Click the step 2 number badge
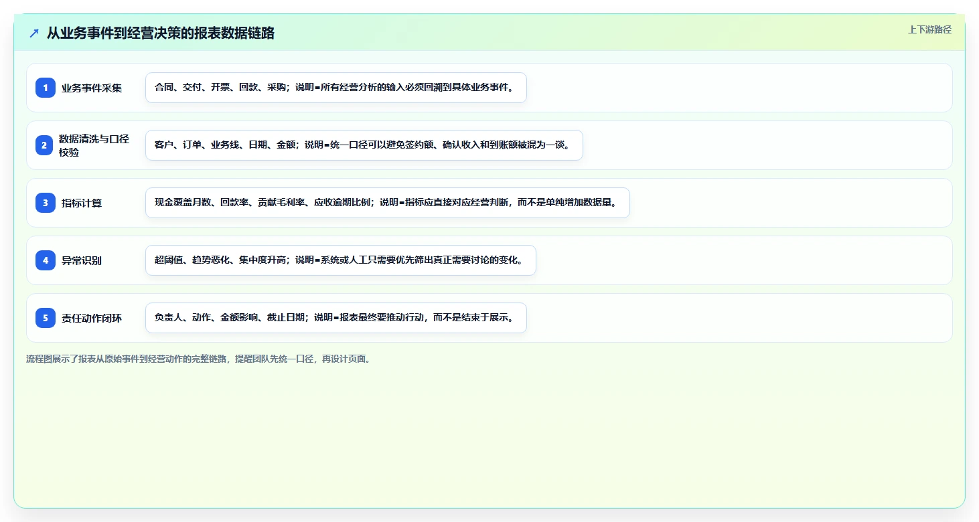Screen dimensions: 979x522 [x=44, y=145]
